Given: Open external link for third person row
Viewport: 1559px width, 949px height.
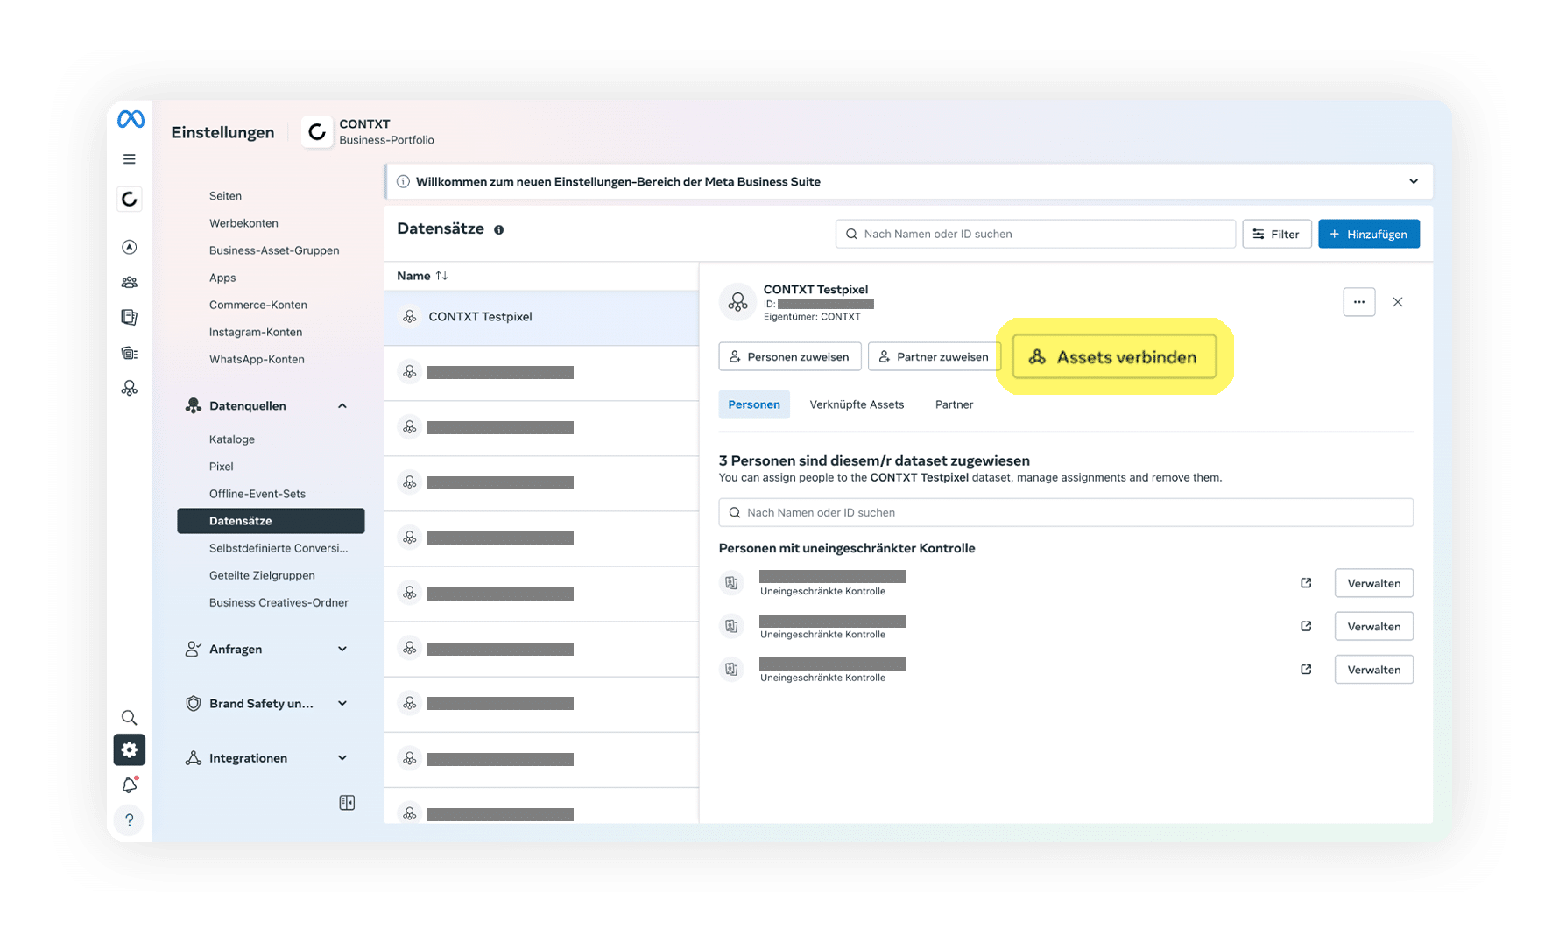Looking at the screenshot, I should point(1306,670).
